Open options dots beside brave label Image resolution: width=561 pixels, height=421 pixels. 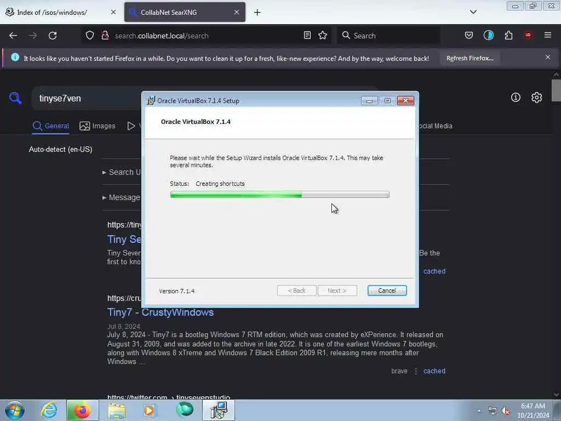click(x=416, y=371)
